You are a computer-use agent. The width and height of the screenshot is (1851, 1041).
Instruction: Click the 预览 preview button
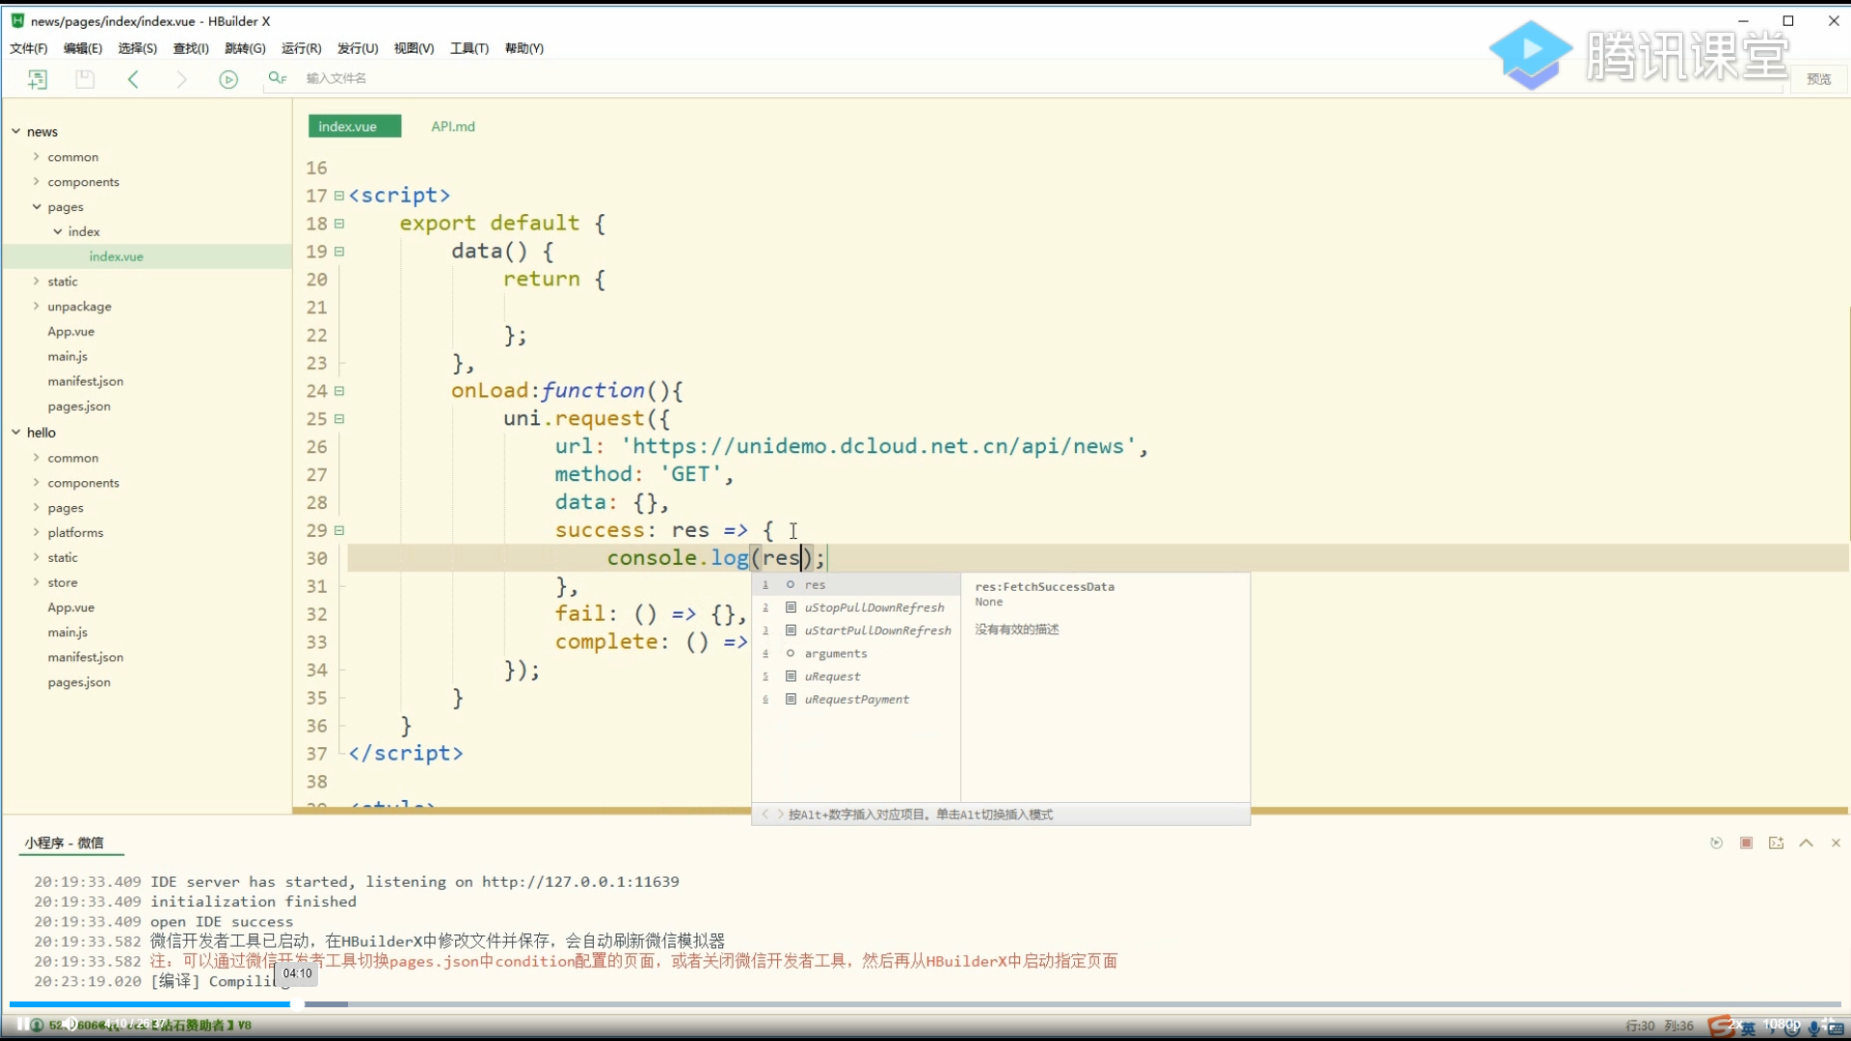coord(1818,79)
